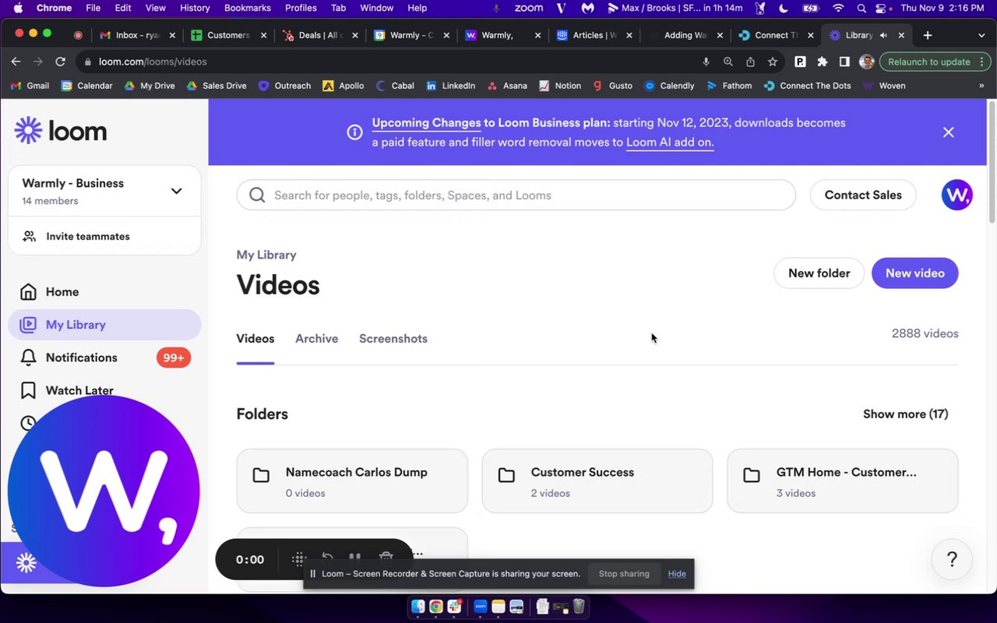Open the Calendly bookmark
The height and width of the screenshot is (623, 997).
(669, 86)
